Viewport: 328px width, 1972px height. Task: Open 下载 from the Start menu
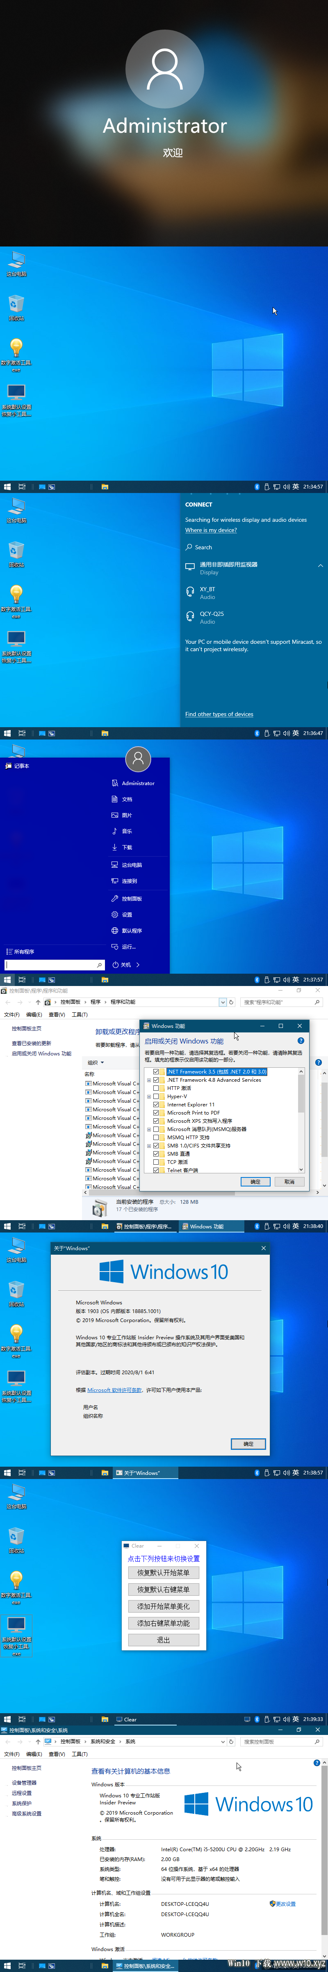click(x=122, y=848)
